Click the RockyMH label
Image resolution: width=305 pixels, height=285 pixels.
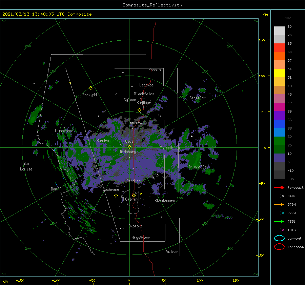89,95
